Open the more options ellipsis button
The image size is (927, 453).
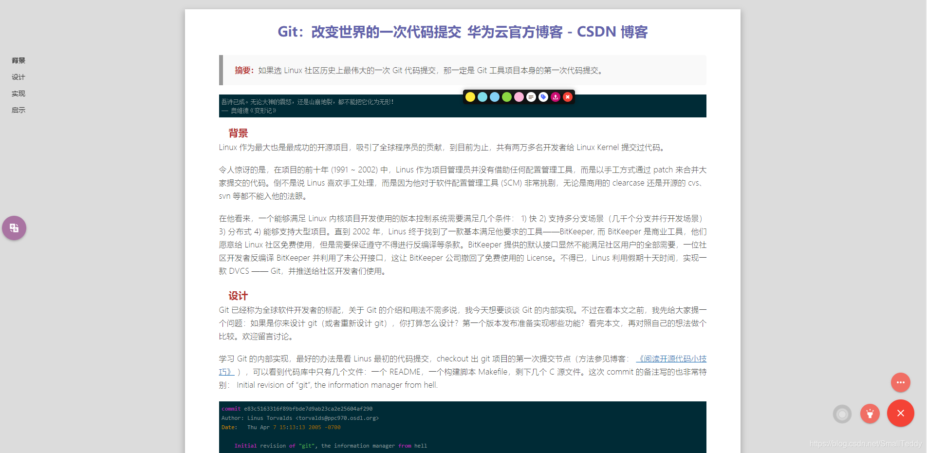point(901,382)
